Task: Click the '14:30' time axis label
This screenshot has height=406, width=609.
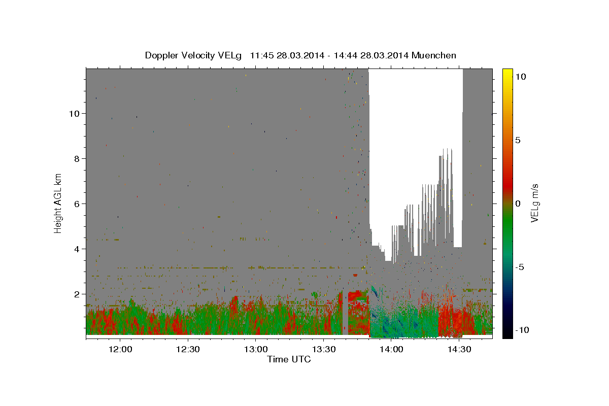Action: click(x=460, y=349)
